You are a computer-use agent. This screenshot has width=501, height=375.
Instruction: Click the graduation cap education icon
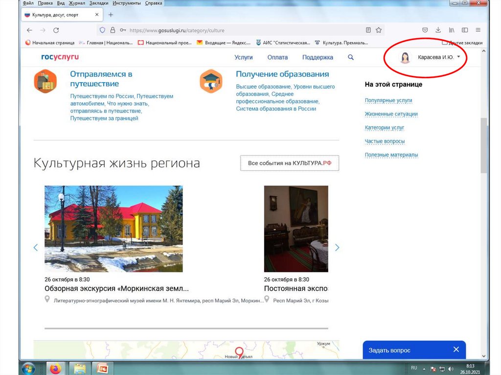pos(211,81)
